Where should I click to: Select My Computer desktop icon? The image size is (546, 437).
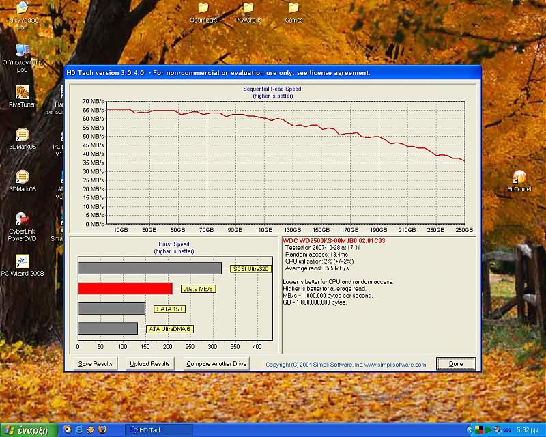point(23,58)
